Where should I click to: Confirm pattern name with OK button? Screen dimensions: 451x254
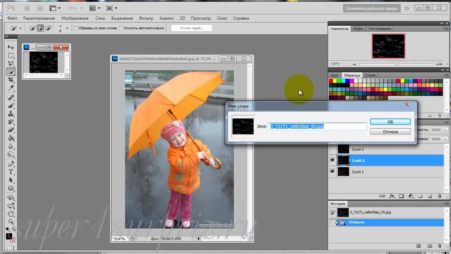tap(390, 122)
